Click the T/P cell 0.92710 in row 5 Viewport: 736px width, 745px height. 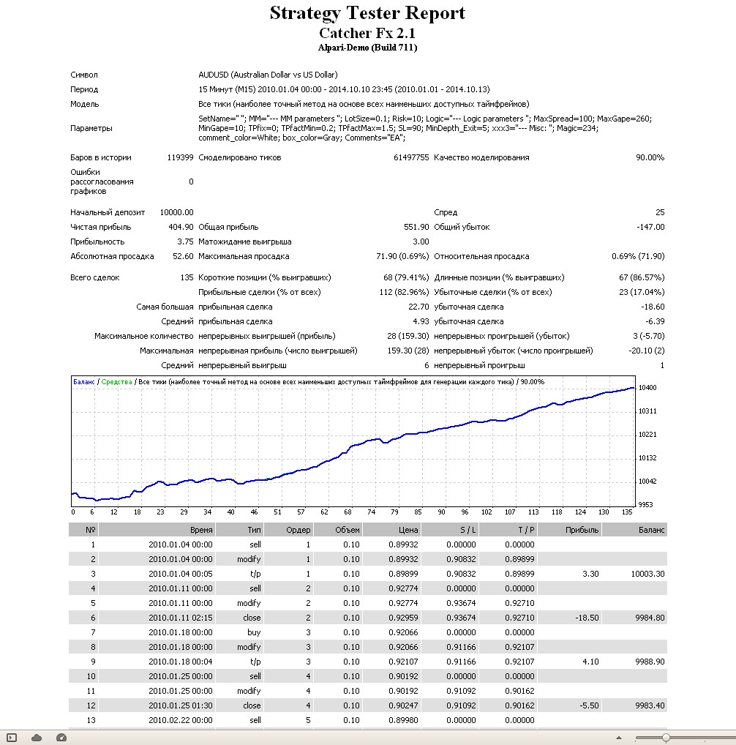click(x=519, y=604)
